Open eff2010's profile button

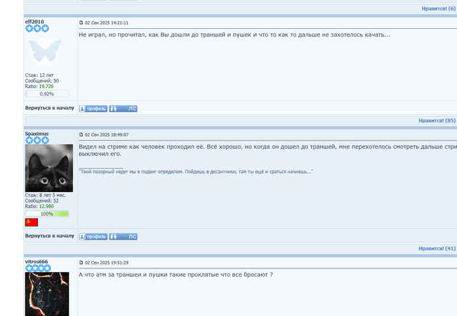coord(93,109)
